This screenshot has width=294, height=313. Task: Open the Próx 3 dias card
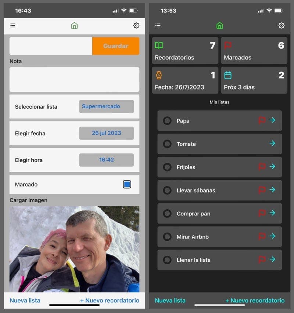click(x=254, y=80)
